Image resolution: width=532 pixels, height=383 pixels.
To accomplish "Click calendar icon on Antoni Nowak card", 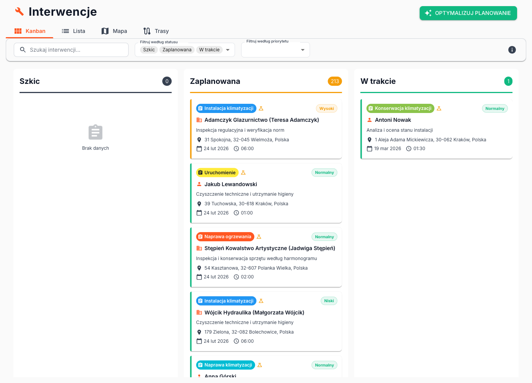I will click(369, 149).
